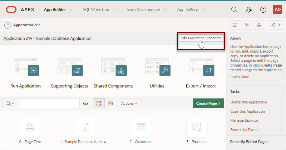Open the shared components shapes toolbar icon

(x=259, y=25)
